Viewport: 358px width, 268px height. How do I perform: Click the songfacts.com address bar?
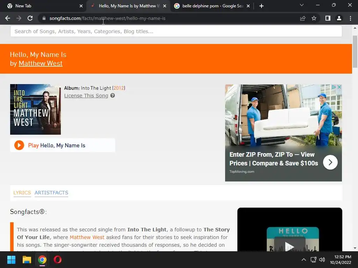169,18
